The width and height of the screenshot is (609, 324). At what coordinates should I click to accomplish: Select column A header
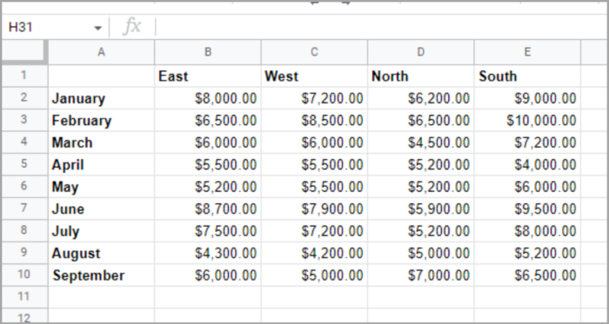(101, 52)
